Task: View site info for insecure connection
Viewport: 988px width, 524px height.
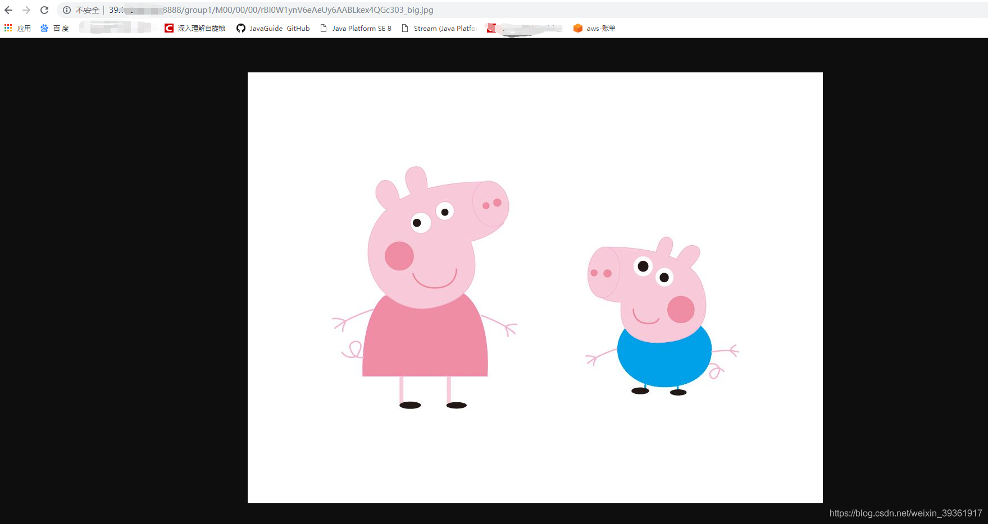Action: (x=67, y=10)
